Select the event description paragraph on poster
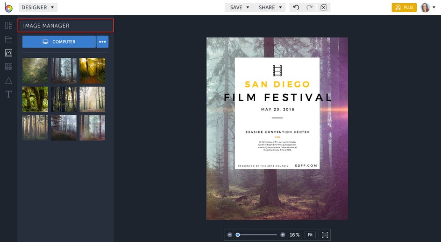 coord(277,146)
